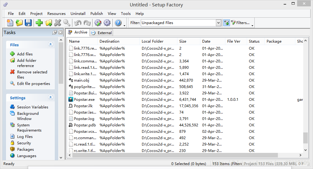The image size is (313, 169).
Task: Open the Publish menu
Action: (96, 14)
